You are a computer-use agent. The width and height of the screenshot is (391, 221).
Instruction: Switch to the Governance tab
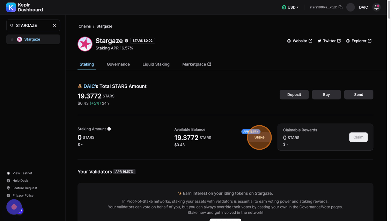(x=118, y=64)
